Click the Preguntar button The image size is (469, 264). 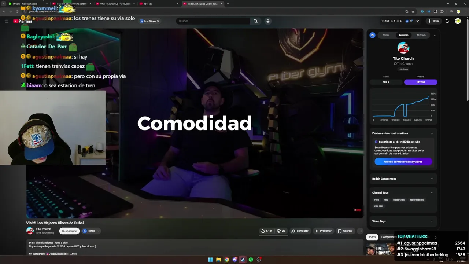[323, 231]
